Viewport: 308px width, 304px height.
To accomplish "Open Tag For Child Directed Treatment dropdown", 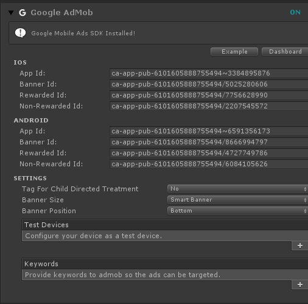I will [x=237, y=189].
